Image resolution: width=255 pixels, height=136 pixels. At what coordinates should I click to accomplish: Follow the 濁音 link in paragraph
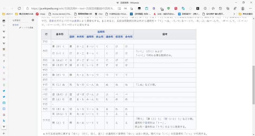point(51,21)
